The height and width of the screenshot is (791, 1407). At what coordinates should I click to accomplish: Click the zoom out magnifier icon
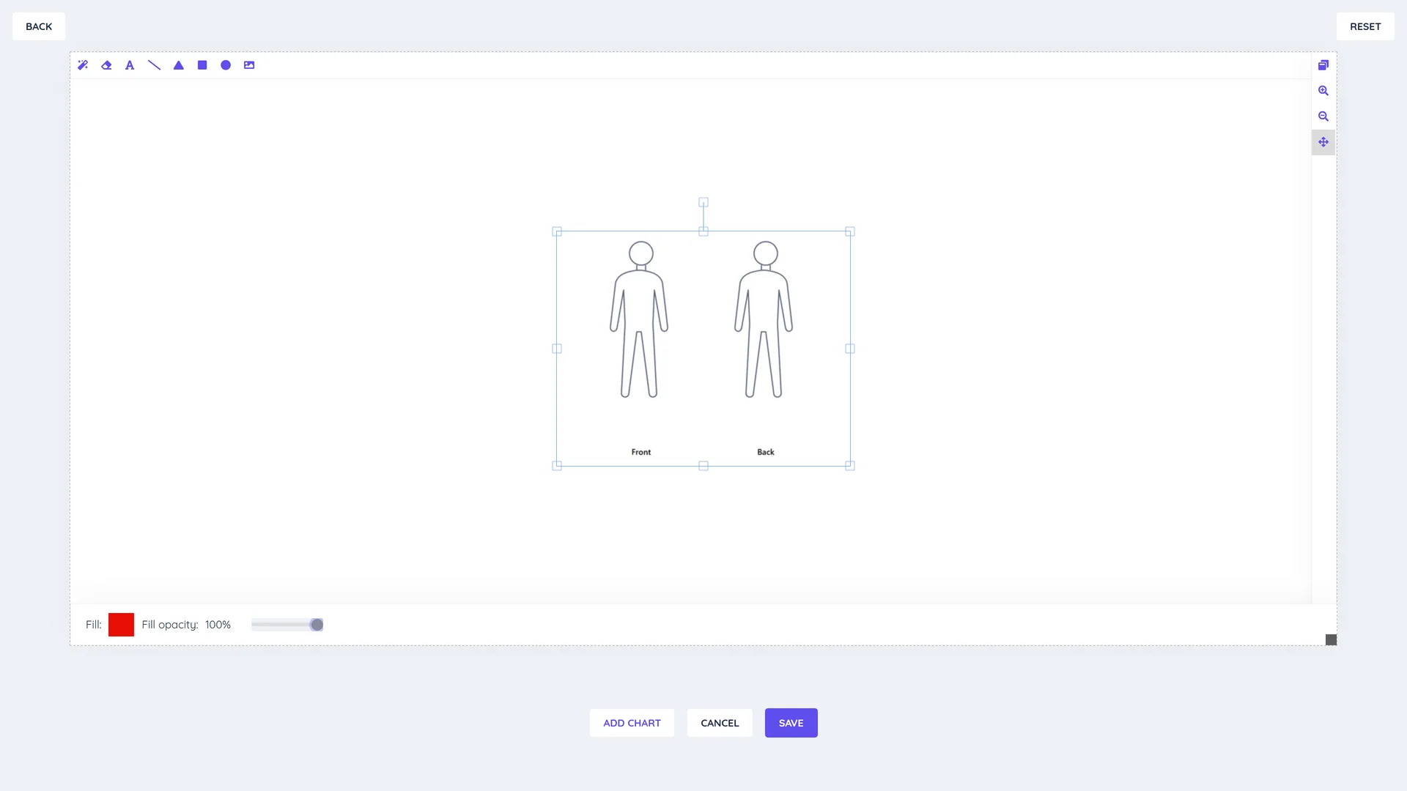pyautogui.click(x=1323, y=116)
